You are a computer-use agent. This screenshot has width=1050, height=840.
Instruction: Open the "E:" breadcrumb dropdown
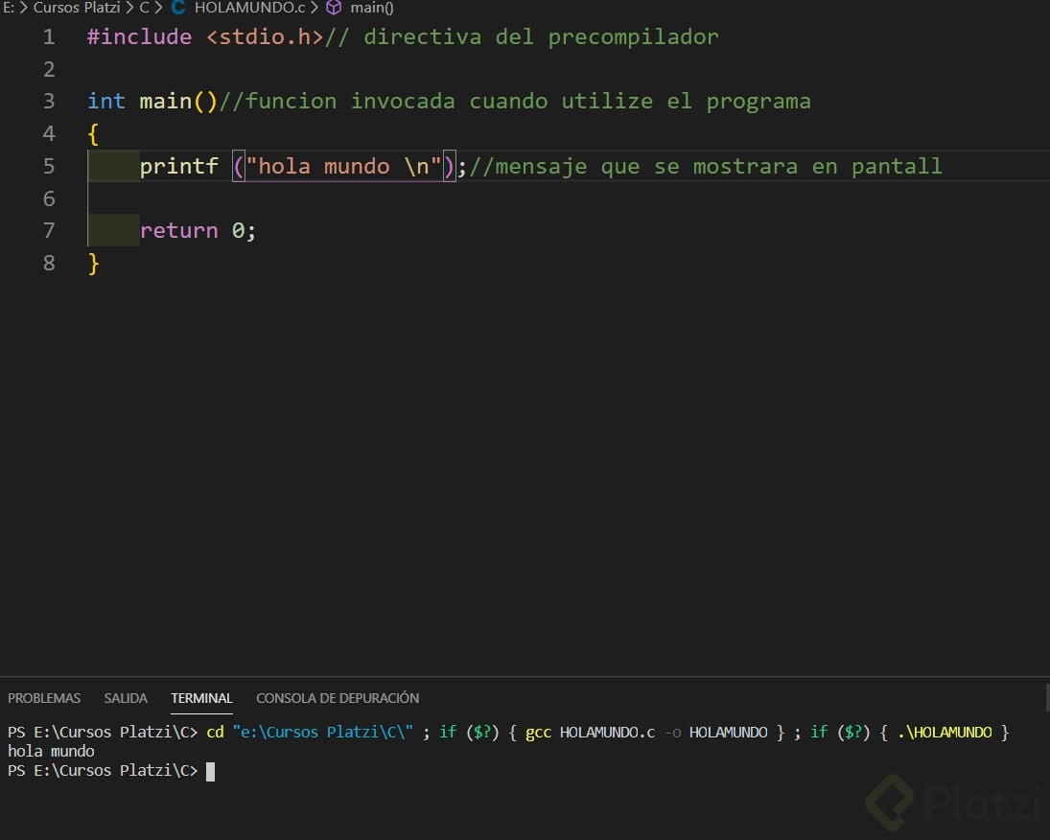point(11,8)
